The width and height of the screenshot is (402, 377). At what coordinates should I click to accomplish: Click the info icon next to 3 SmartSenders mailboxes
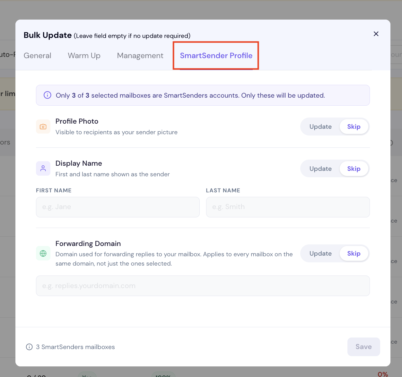29,347
